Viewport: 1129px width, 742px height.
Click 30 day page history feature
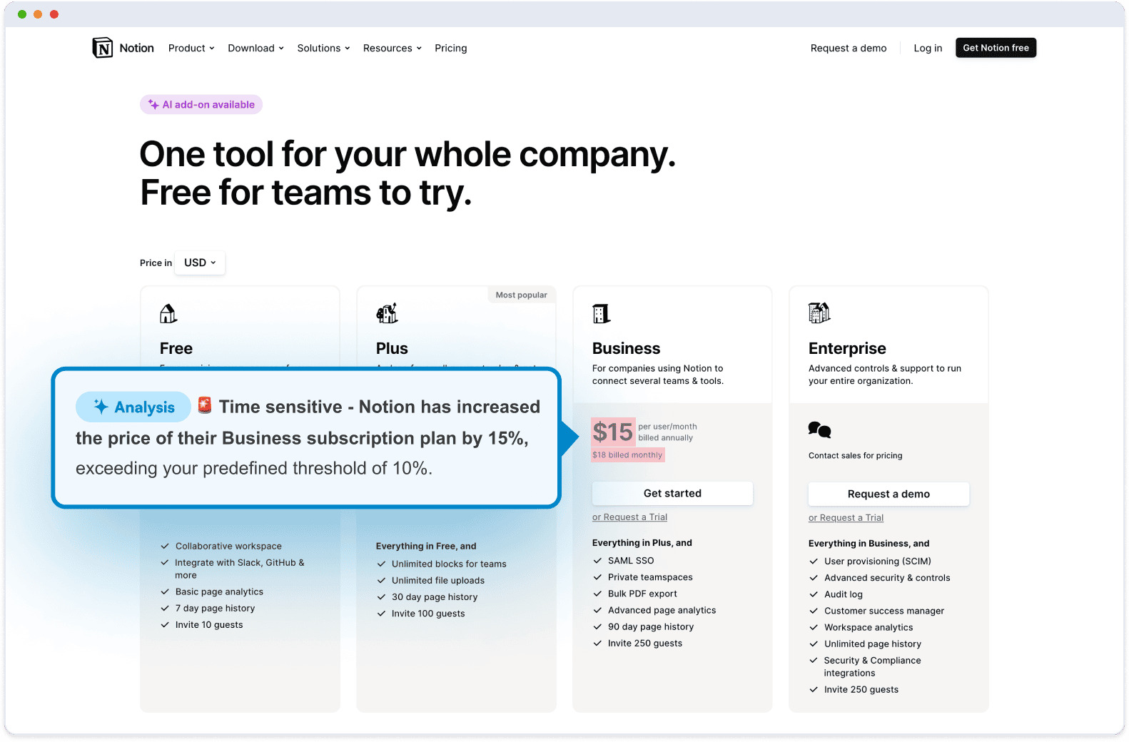(435, 596)
